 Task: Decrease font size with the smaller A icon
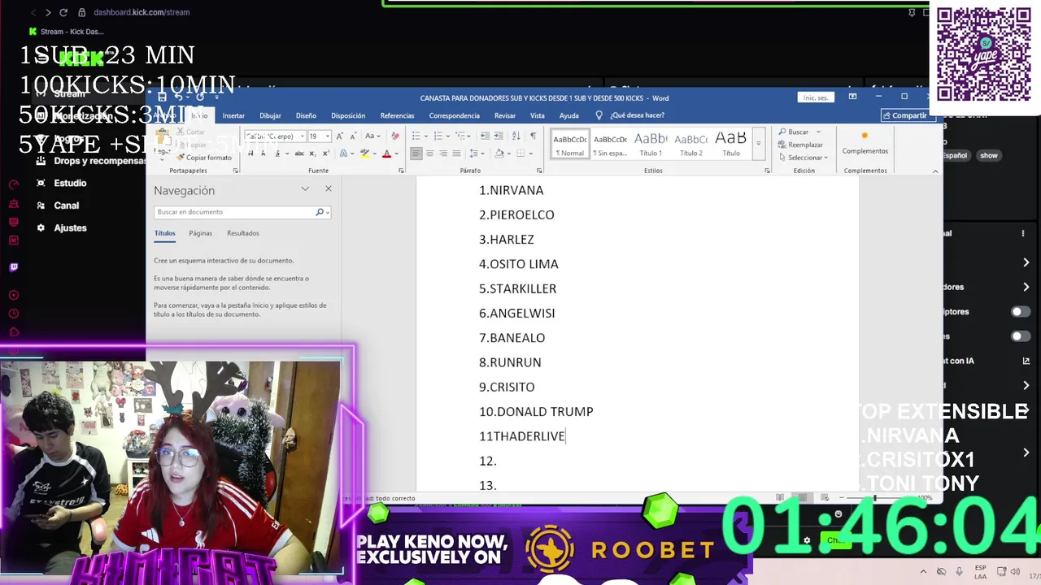point(353,136)
